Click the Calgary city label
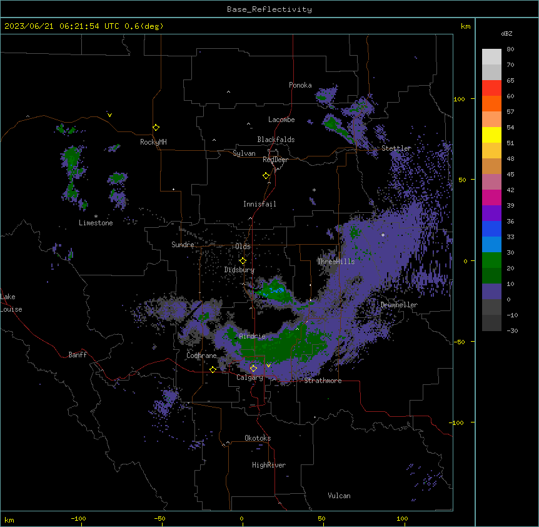 250,377
